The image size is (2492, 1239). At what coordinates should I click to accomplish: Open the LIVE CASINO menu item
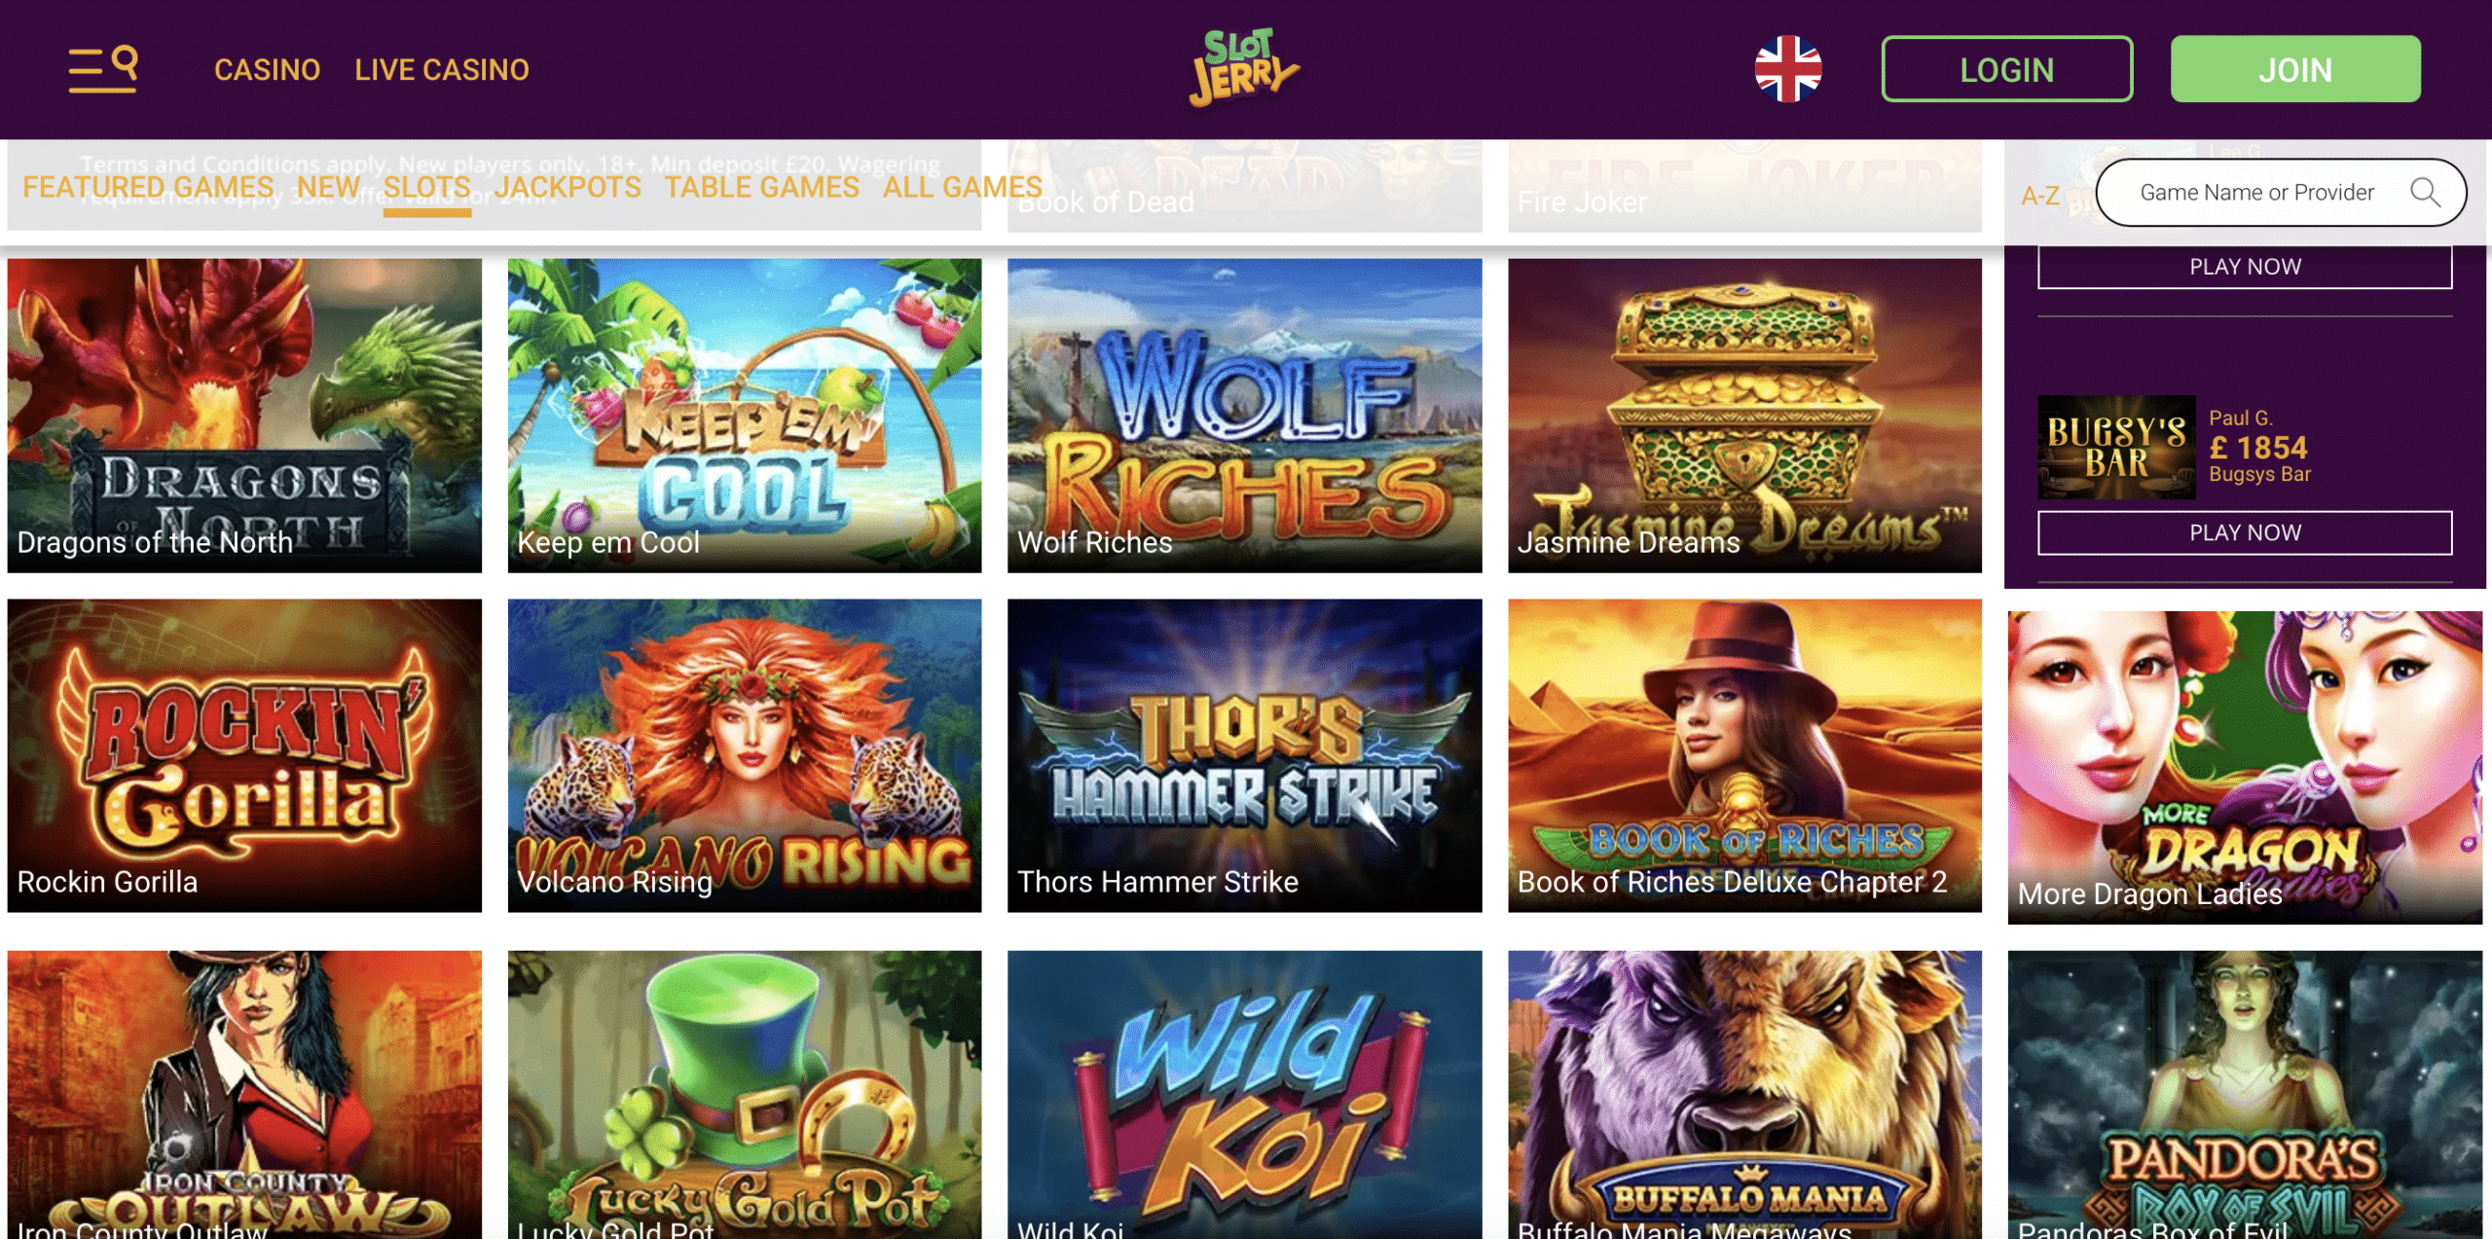pyautogui.click(x=442, y=70)
